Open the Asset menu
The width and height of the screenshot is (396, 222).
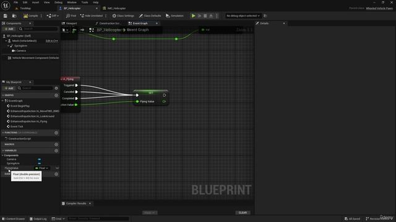click(x=36, y=2)
